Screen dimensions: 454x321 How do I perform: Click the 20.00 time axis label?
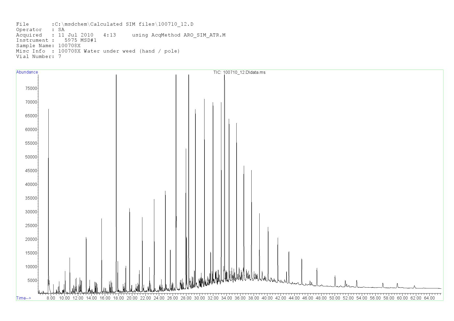[x=132, y=298]
